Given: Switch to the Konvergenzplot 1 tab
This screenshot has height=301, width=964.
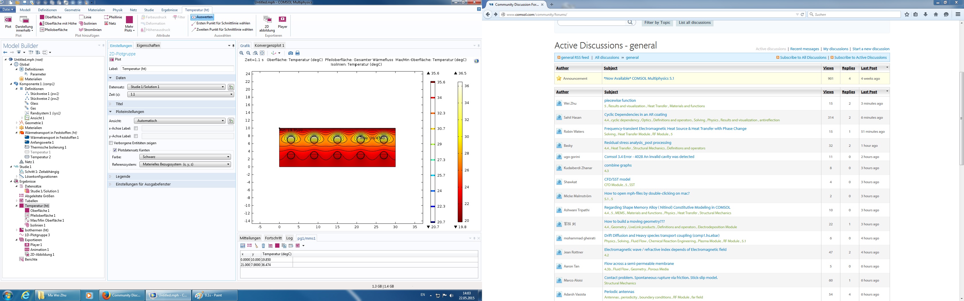Looking at the screenshot, I should (269, 46).
